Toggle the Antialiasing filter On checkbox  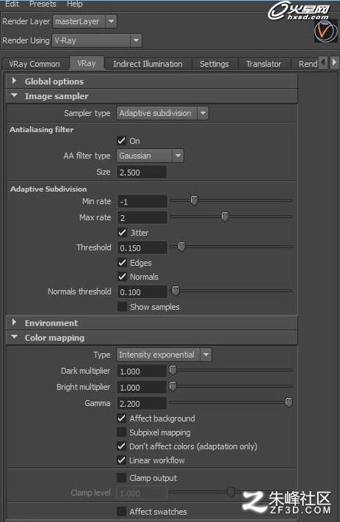(122, 140)
